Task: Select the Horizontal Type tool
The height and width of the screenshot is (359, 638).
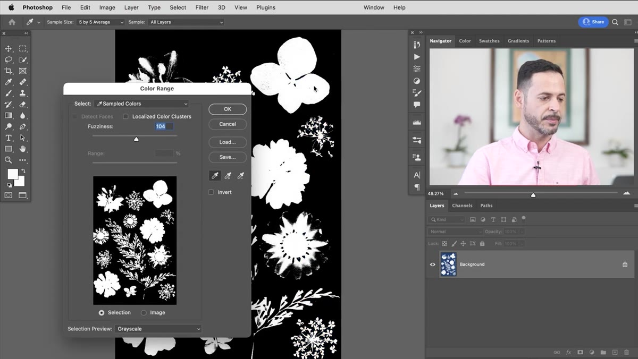Action: 9,138
